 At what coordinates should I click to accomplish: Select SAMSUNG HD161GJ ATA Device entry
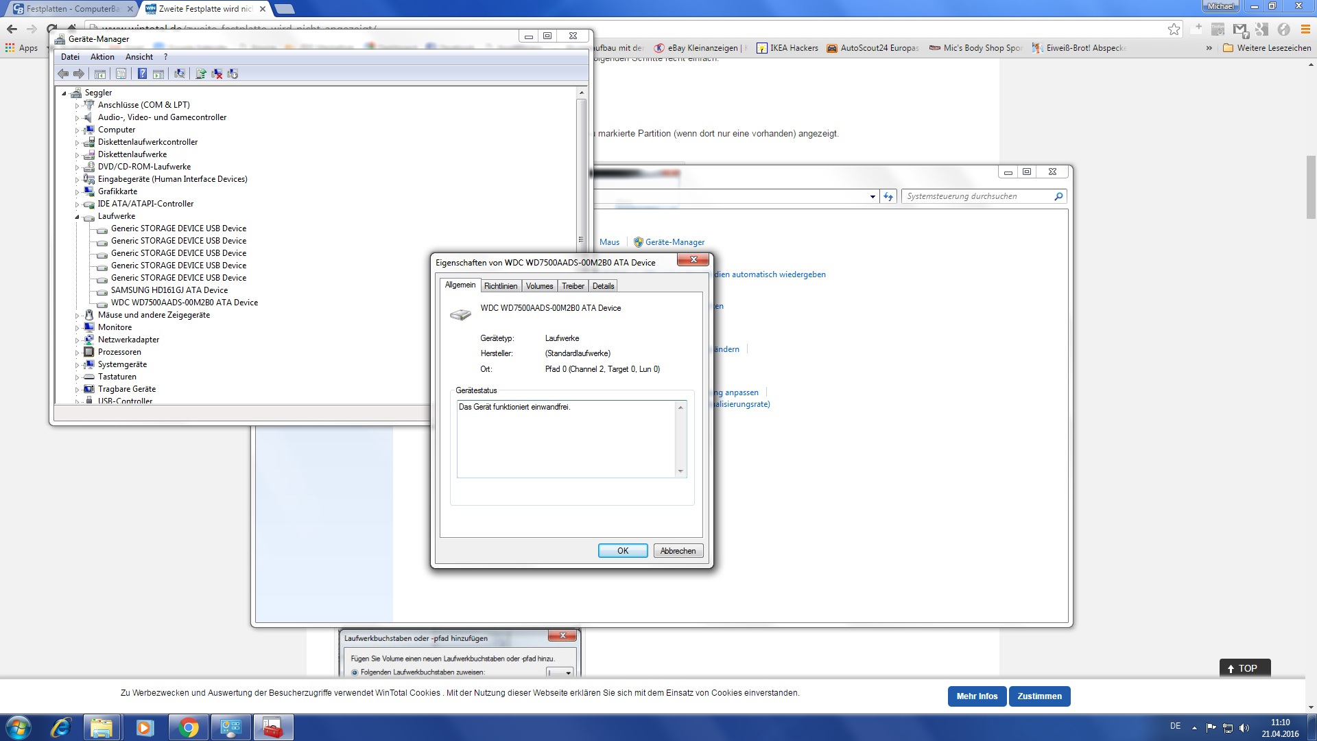coord(169,290)
